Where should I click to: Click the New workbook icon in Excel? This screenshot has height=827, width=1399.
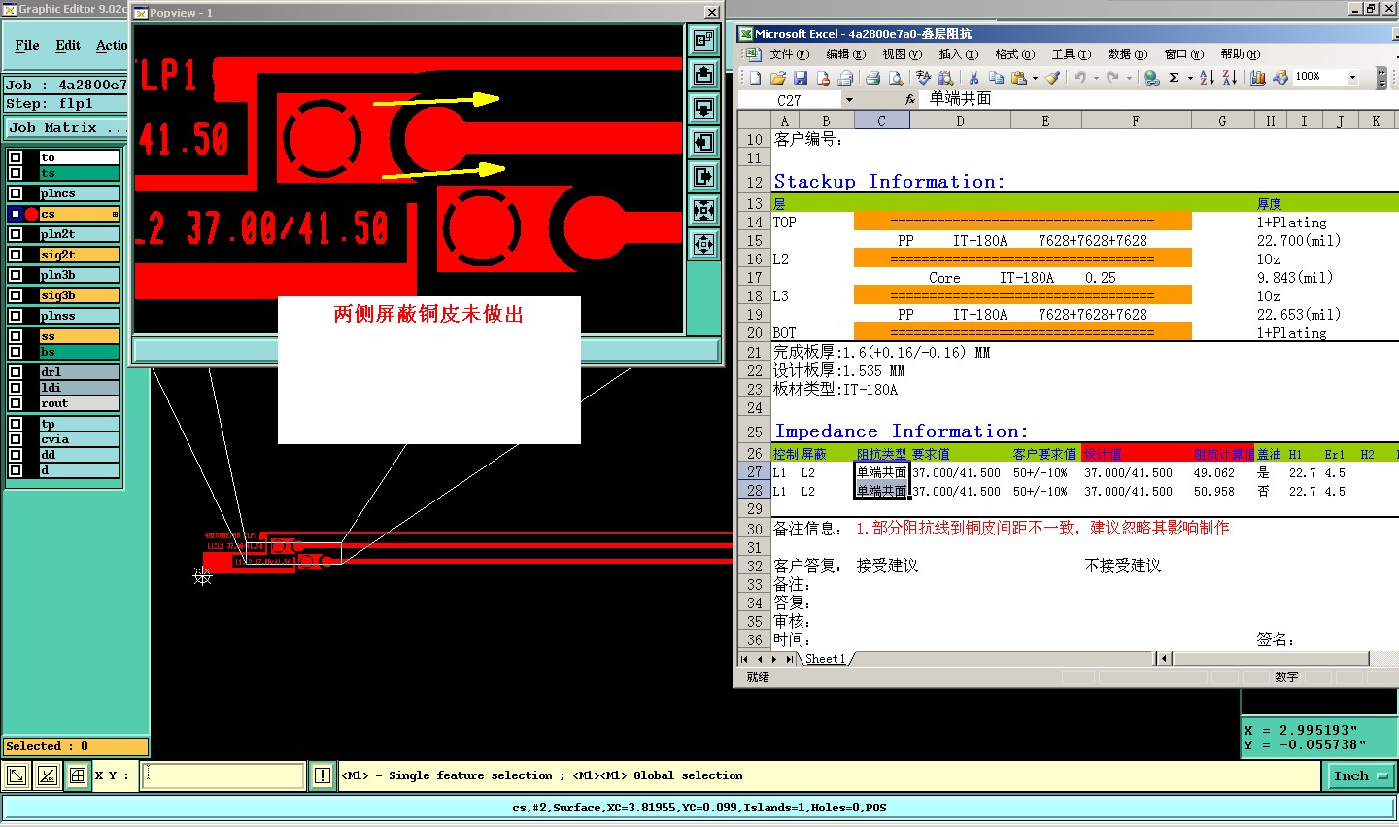click(755, 78)
